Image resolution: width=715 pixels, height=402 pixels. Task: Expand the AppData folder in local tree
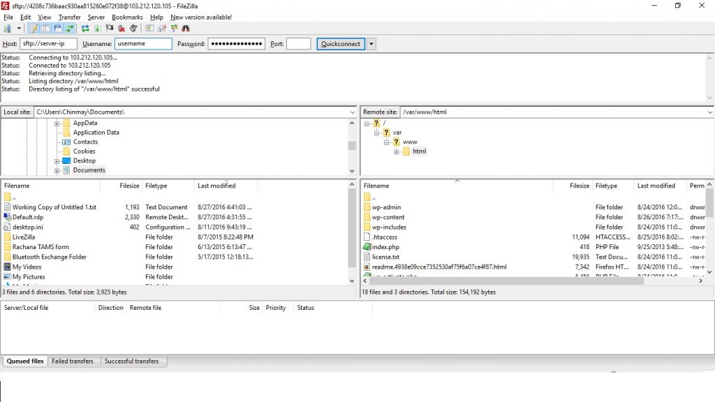(x=57, y=123)
